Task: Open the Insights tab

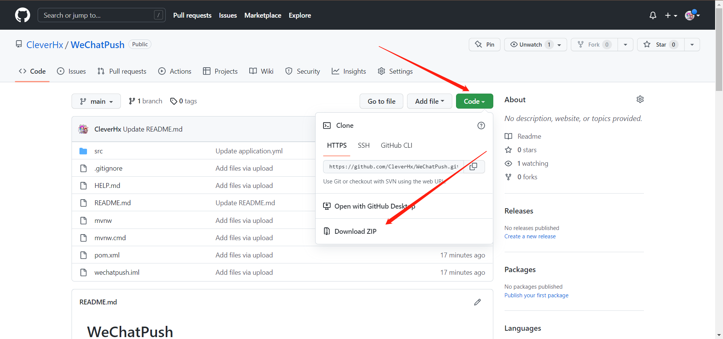Action: click(349, 71)
